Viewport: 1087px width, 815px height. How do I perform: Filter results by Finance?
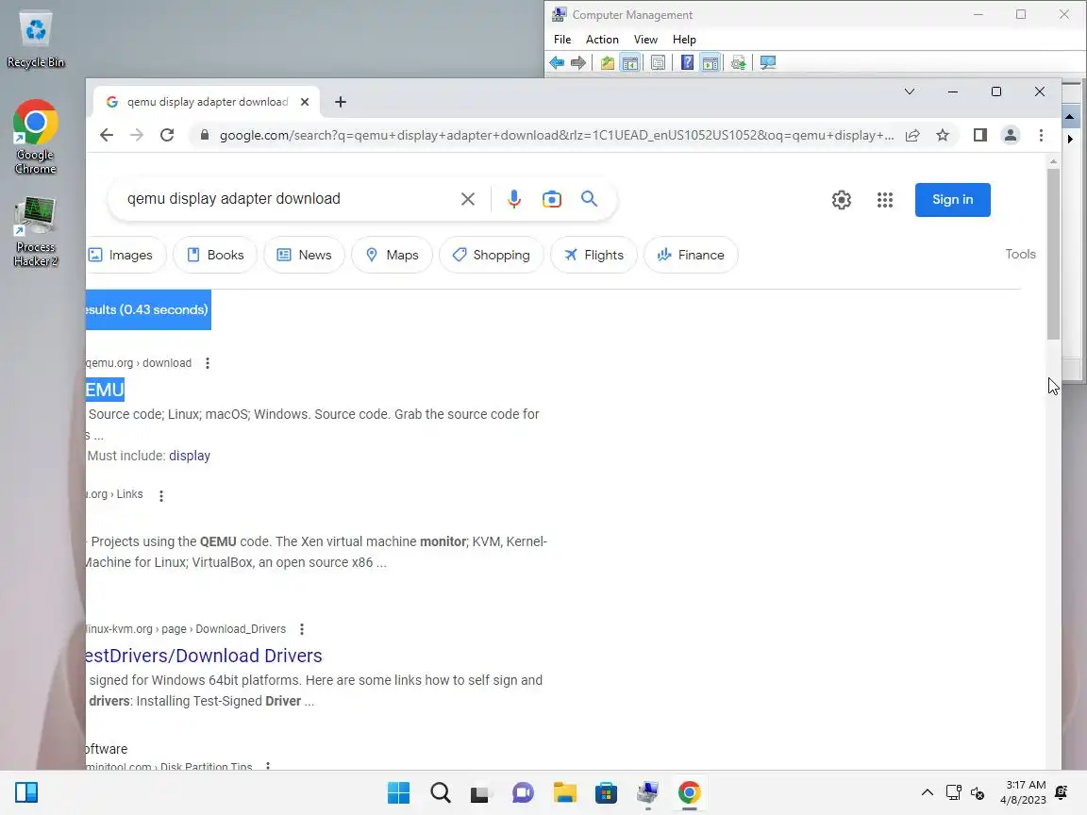pyautogui.click(x=691, y=255)
